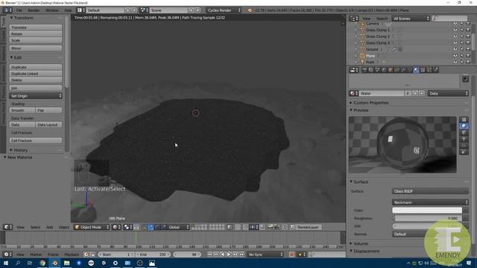Open the Texture properties tab icon
The image size is (477, 268).
[423, 70]
